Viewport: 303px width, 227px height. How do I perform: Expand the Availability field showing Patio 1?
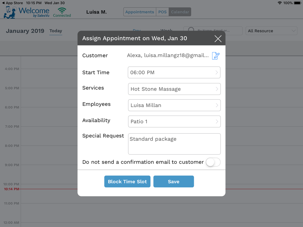(x=174, y=121)
